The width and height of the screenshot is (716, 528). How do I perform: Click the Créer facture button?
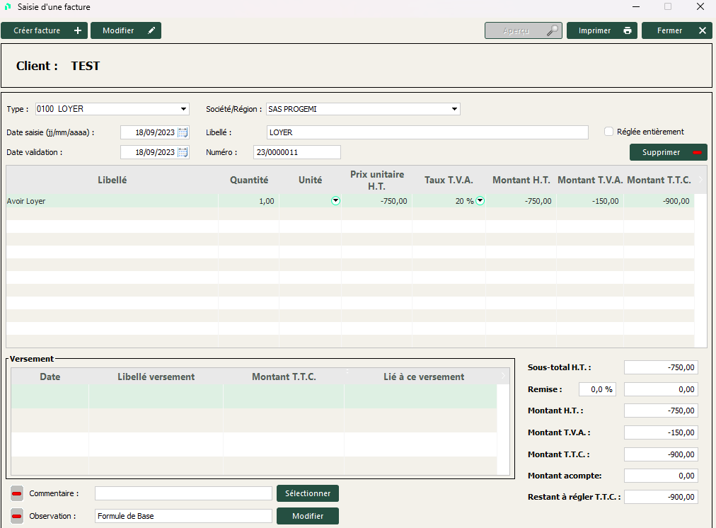[44, 30]
